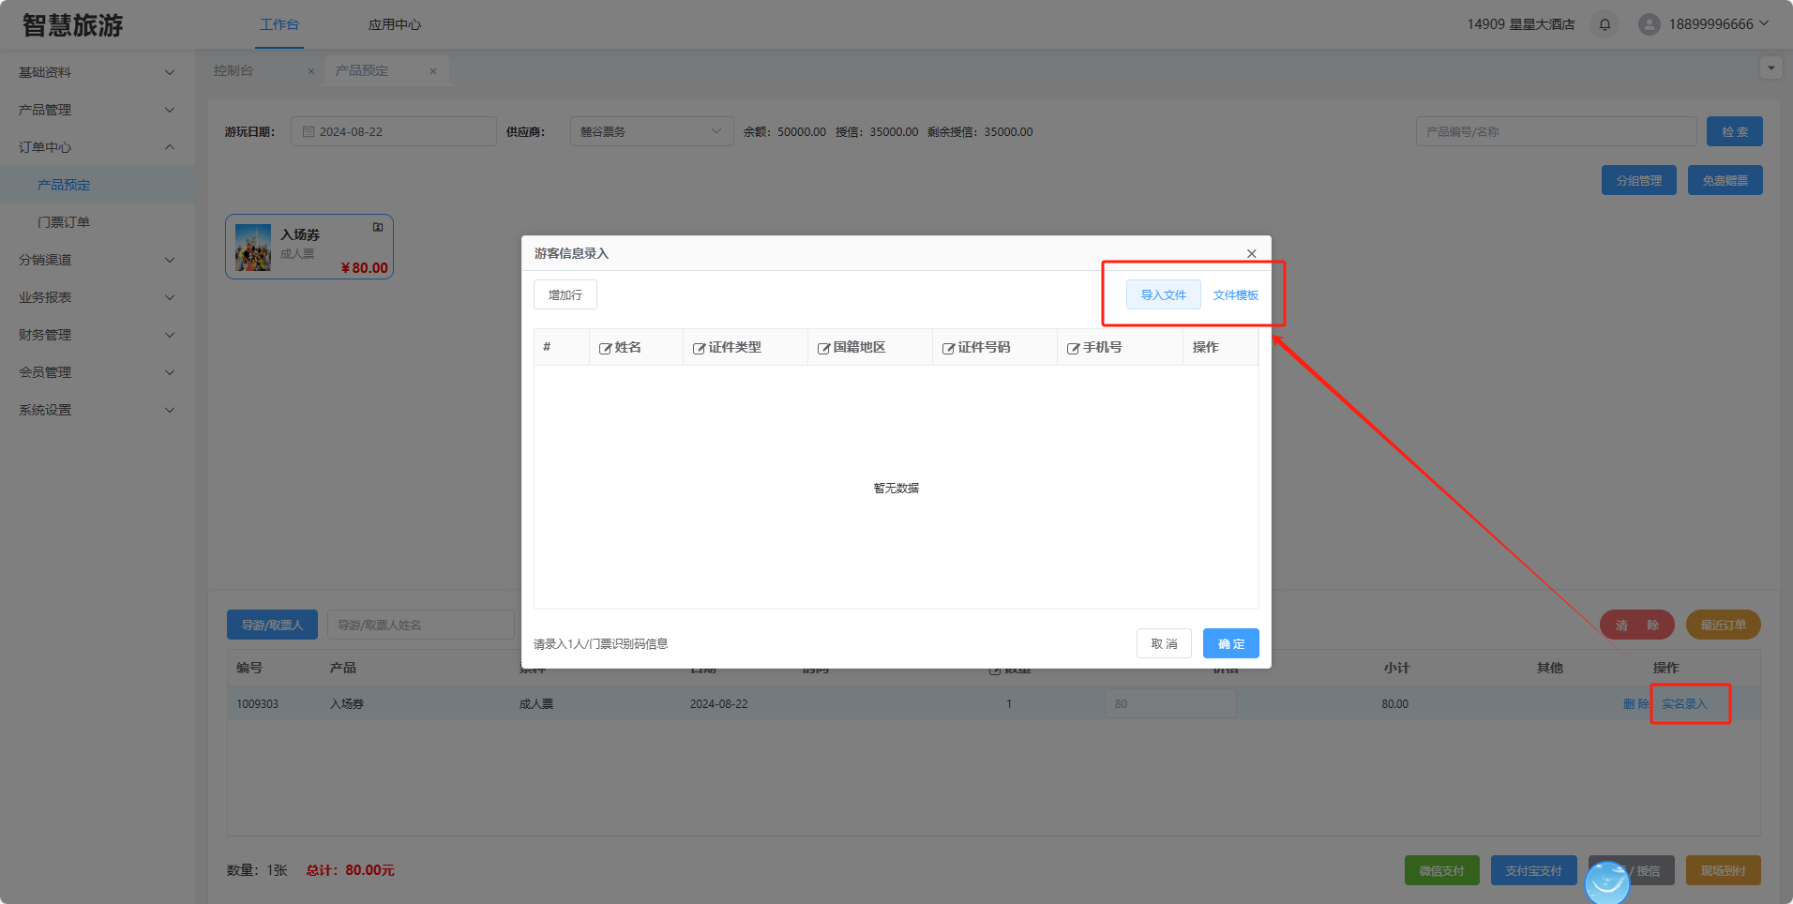Open the 供应商 dropdown
1793x904 pixels.
click(651, 131)
